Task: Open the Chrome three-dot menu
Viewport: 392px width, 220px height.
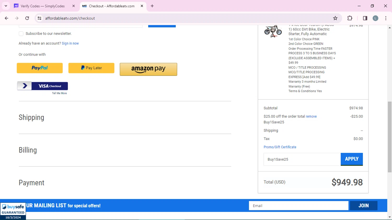Action: [x=386, y=18]
